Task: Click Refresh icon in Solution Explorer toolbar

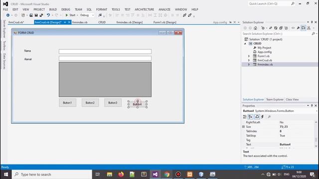Action: coord(276,28)
